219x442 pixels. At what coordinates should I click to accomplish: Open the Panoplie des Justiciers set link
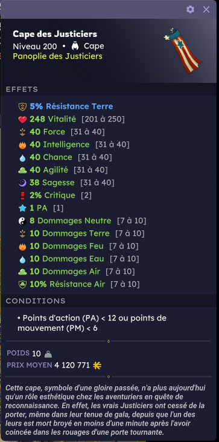[58, 56]
